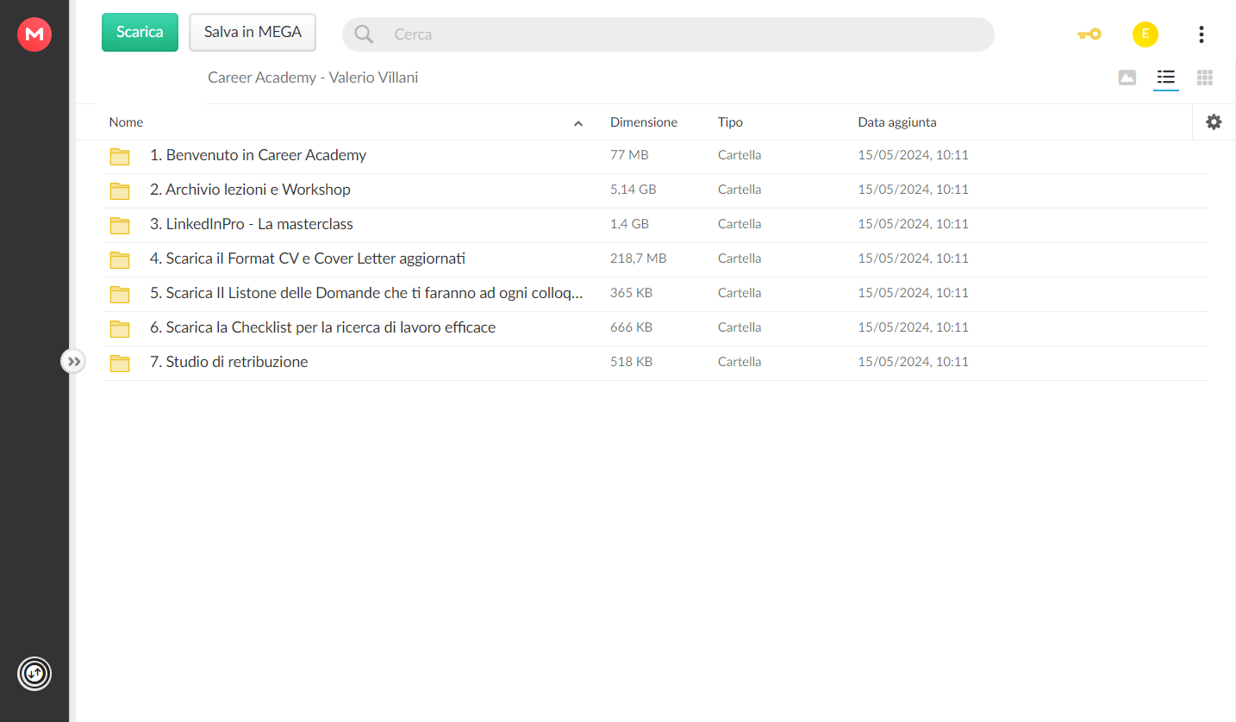
Task: Open the yellow key icon
Action: [1089, 34]
